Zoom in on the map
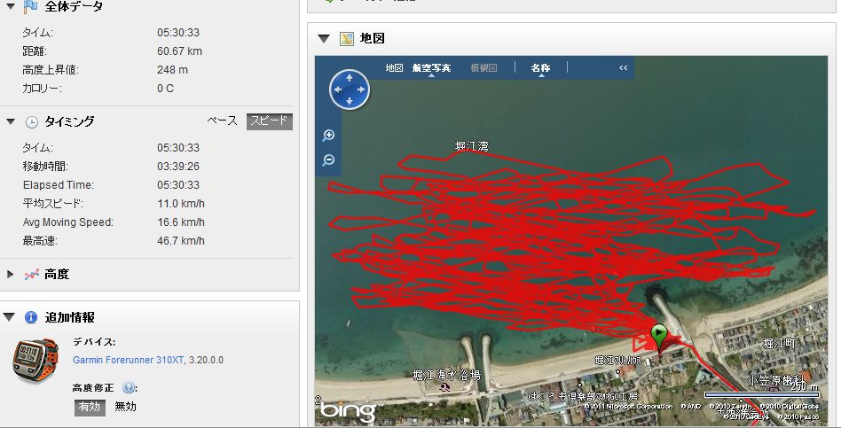The height and width of the screenshot is (428, 841). pyautogui.click(x=328, y=136)
